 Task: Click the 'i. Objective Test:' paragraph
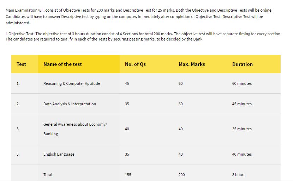144,37
